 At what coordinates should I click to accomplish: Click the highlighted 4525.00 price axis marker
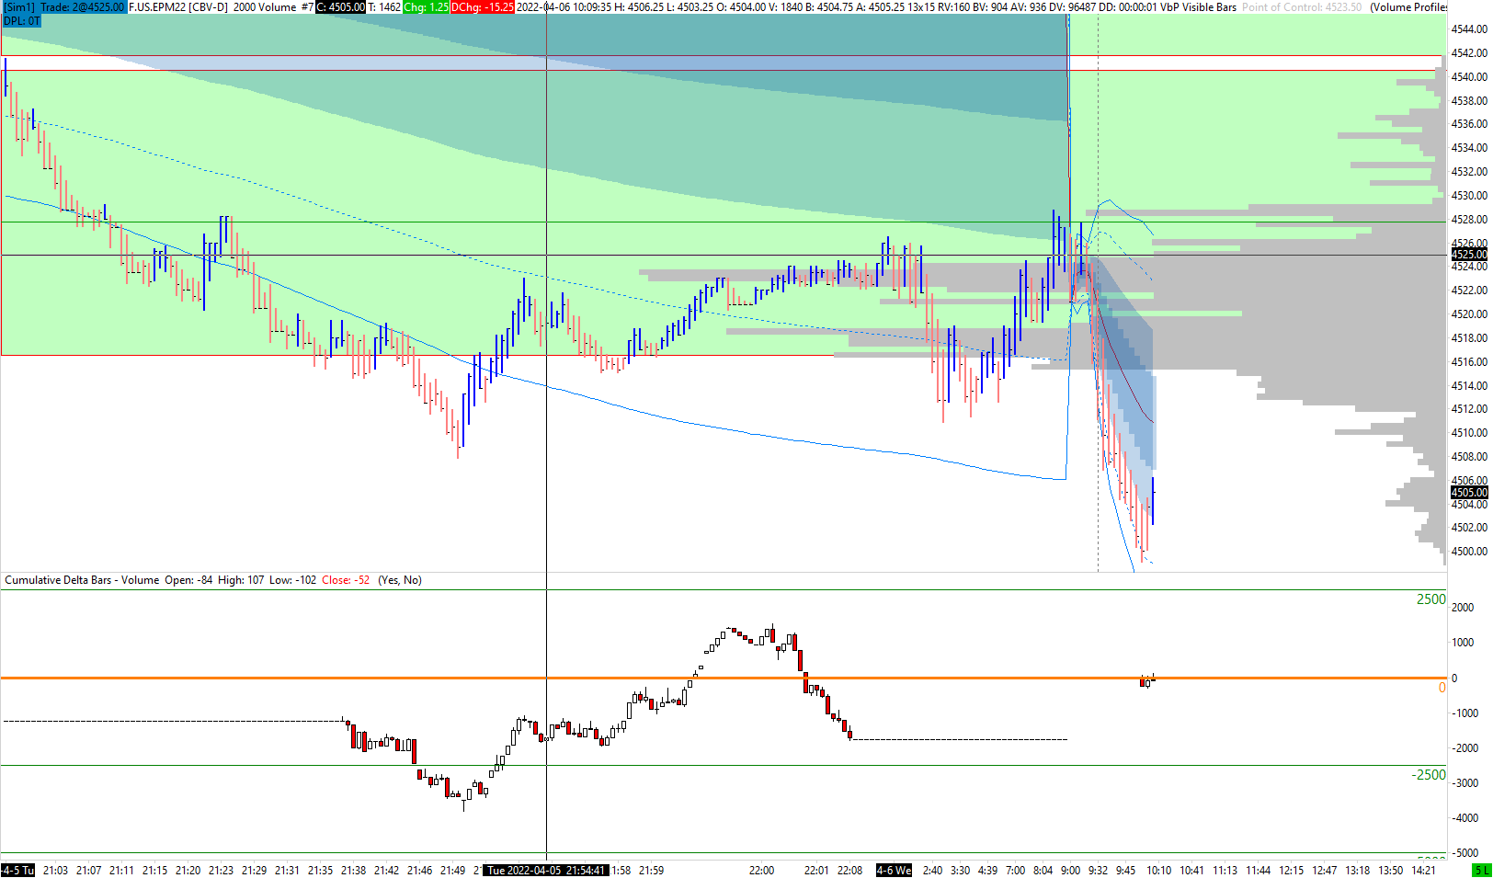point(1469,254)
